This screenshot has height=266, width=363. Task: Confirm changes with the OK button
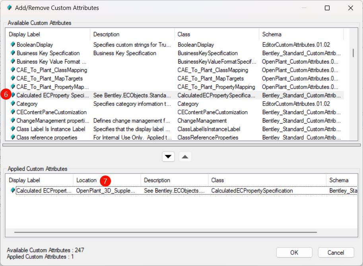click(x=294, y=253)
